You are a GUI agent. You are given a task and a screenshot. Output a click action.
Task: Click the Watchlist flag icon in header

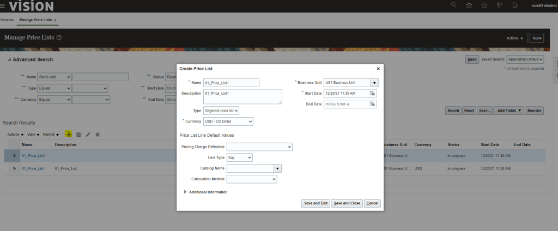point(499,5)
